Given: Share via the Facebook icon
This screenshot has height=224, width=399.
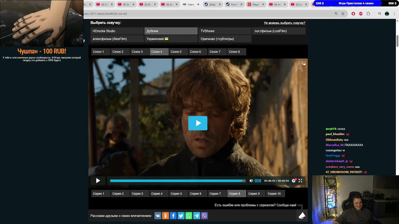Looking at the screenshot, I should [x=173, y=216].
